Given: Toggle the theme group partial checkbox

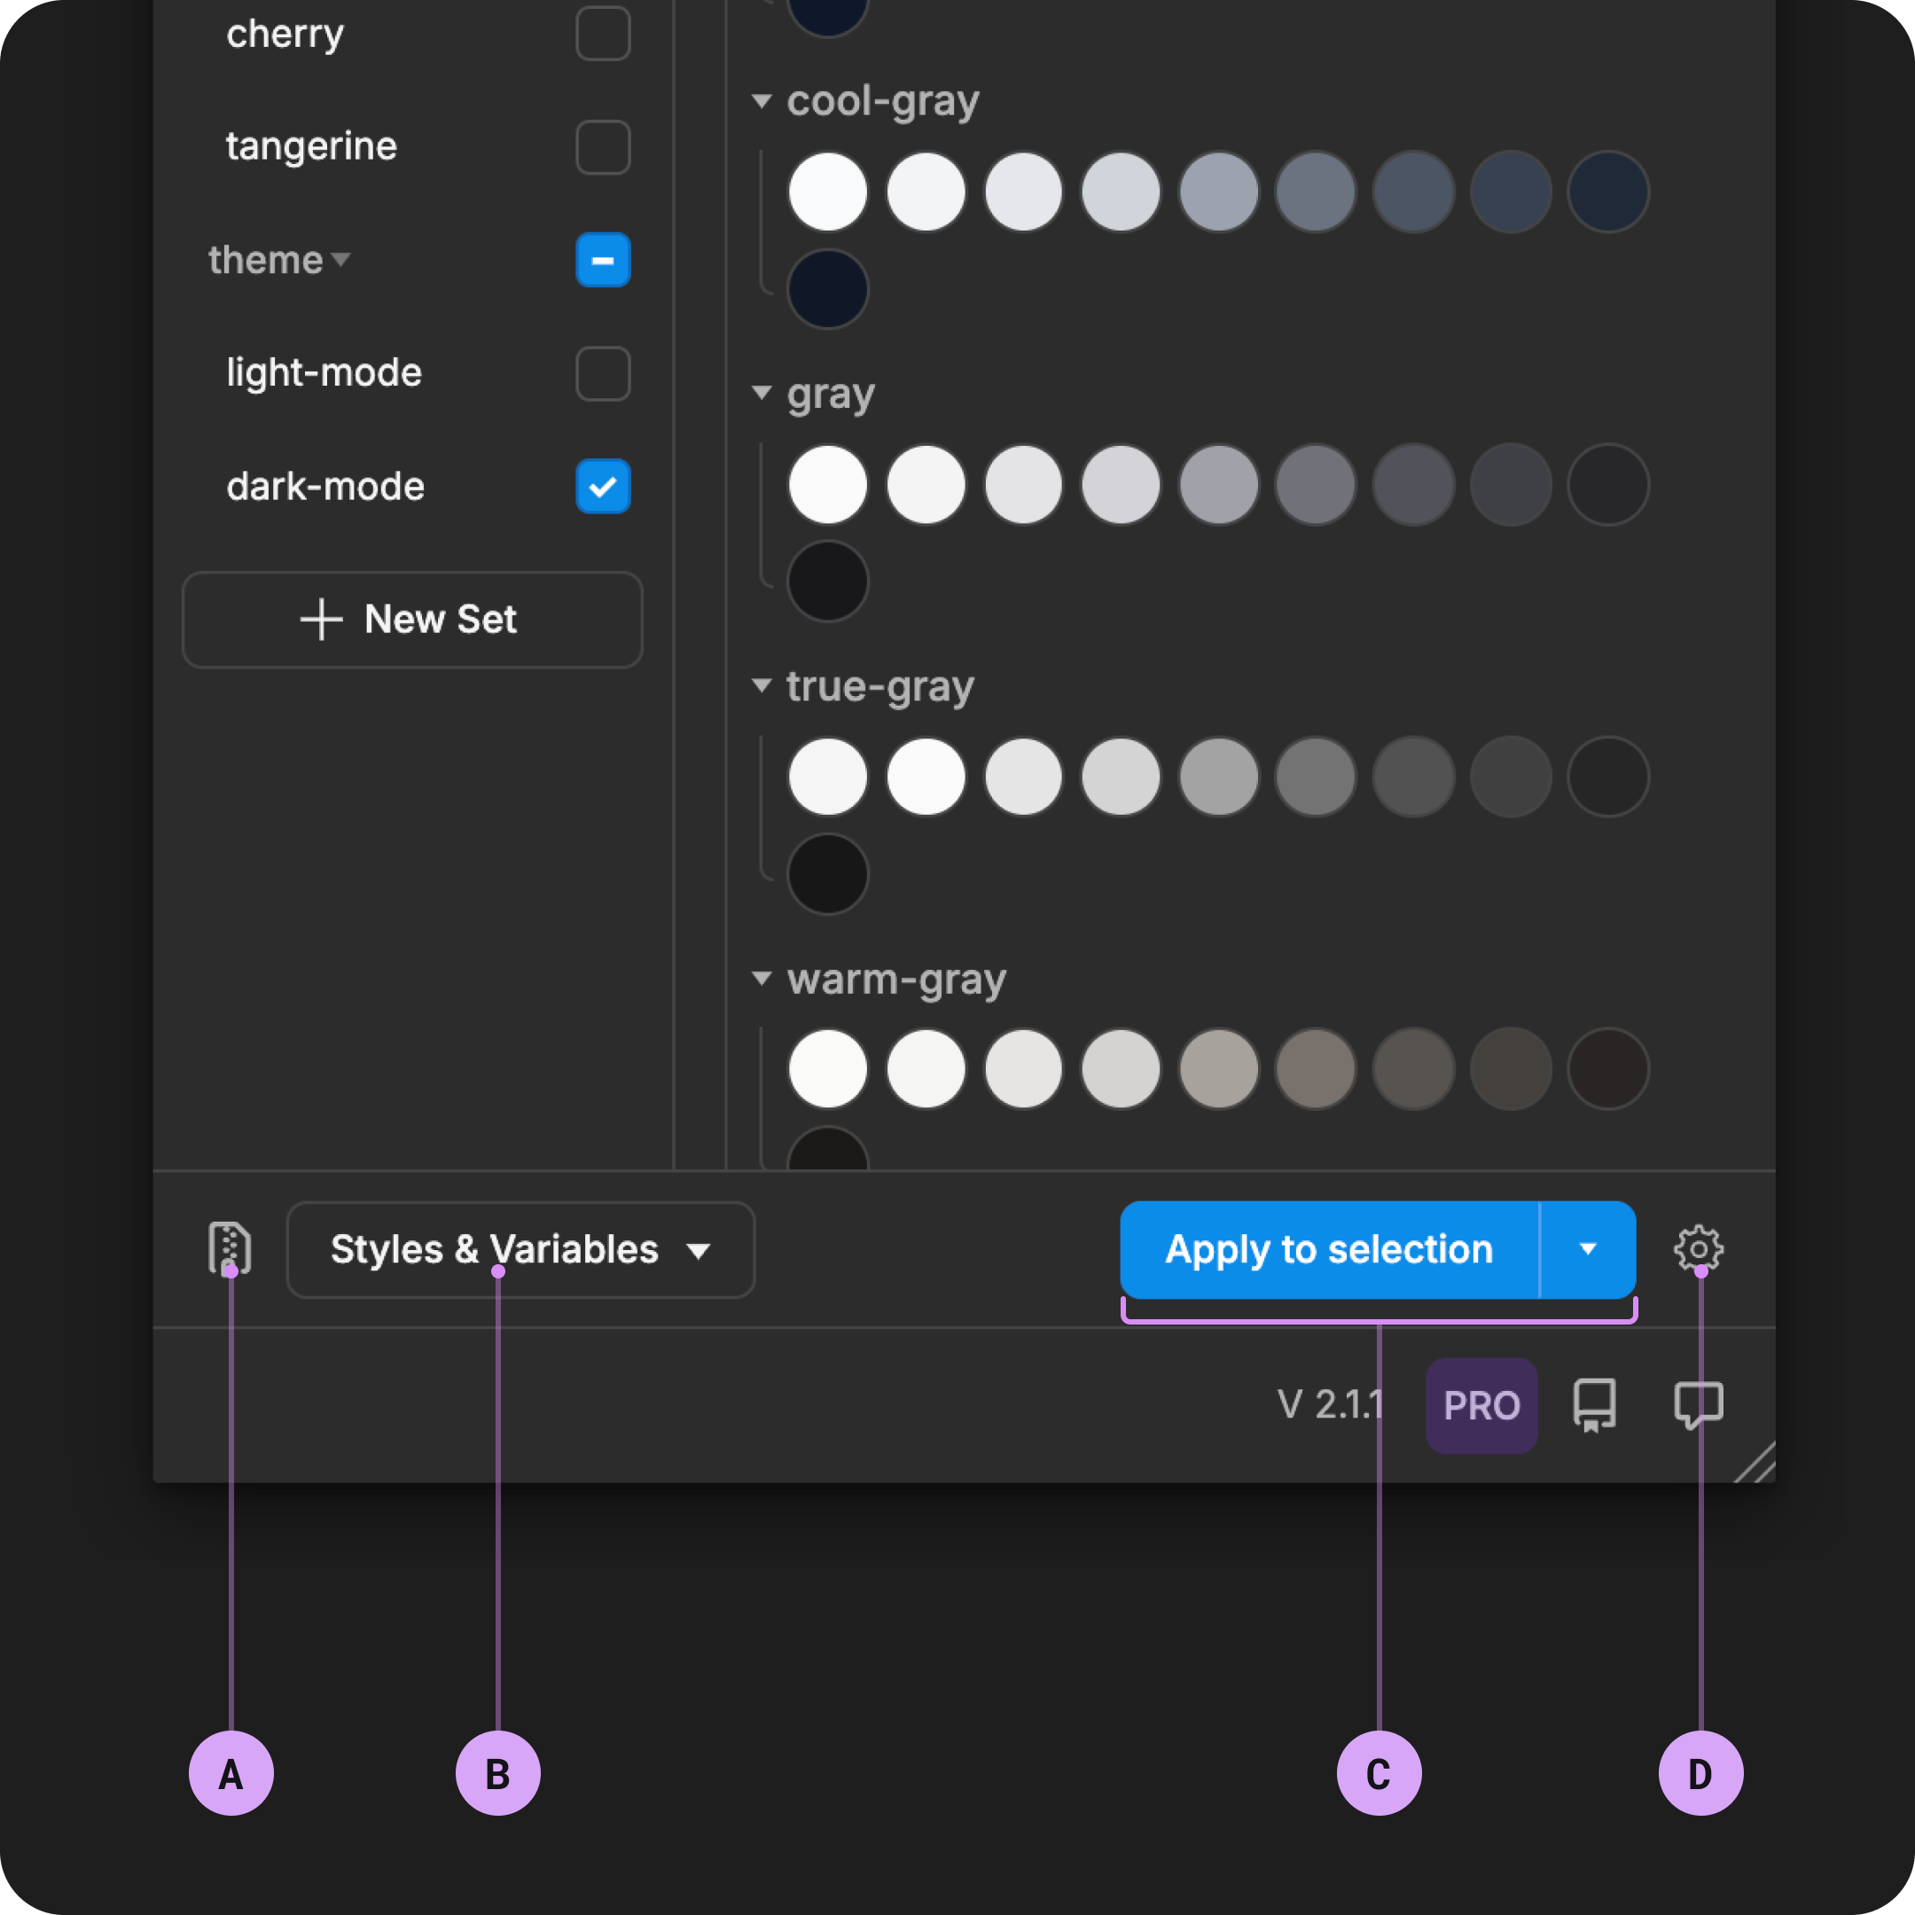Looking at the screenshot, I should pyautogui.click(x=603, y=260).
